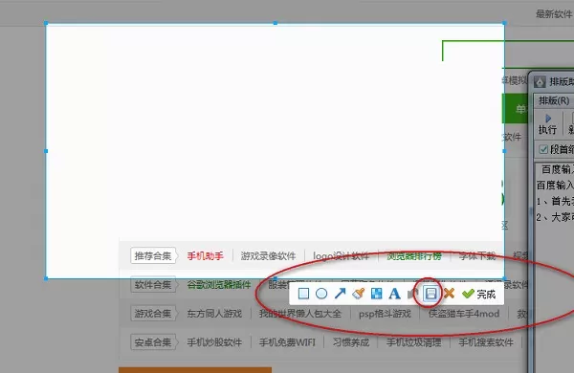Screen dimensions: 574x373
Task: Click 完成 to finish the screenshot
Action: [x=479, y=294]
